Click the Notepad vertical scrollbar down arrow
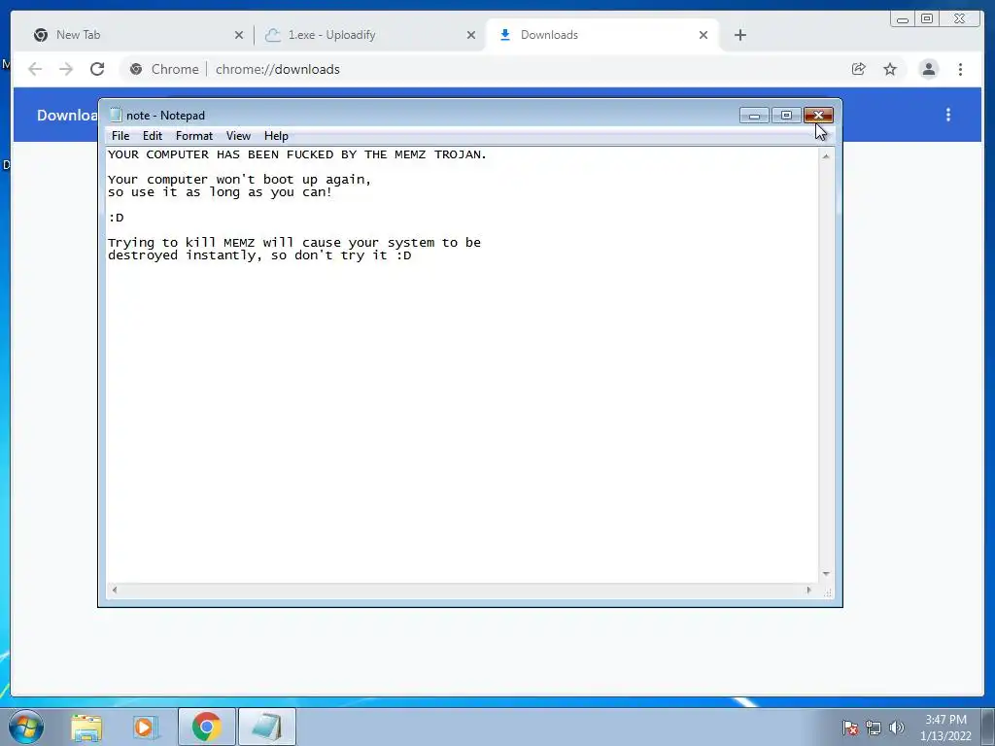The width and height of the screenshot is (995, 746). point(826,573)
